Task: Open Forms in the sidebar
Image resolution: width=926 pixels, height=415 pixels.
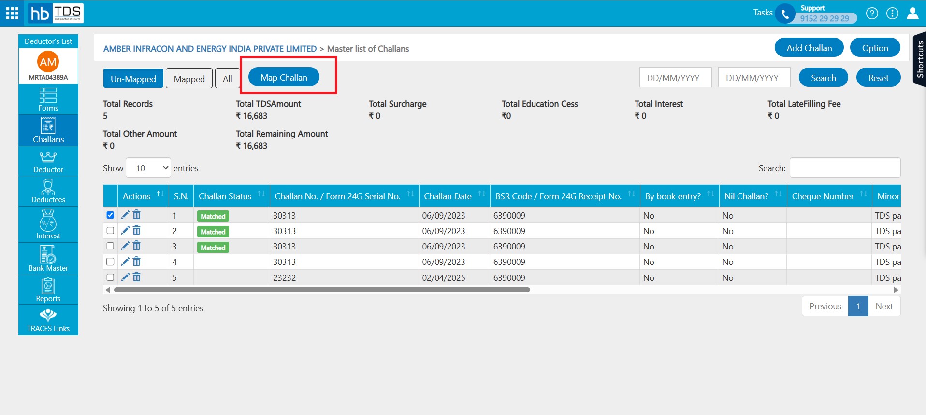Action: coord(48,99)
